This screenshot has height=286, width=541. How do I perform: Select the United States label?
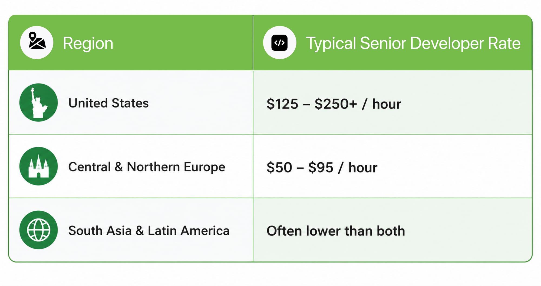(x=108, y=103)
